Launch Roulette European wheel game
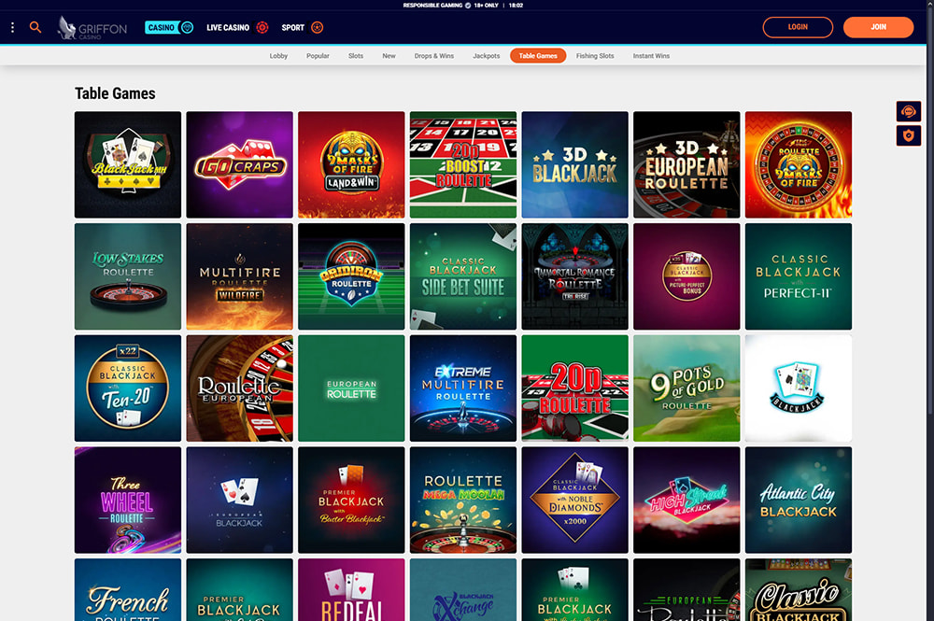The width and height of the screenshot is (934, 621). (x=239, y=388)
